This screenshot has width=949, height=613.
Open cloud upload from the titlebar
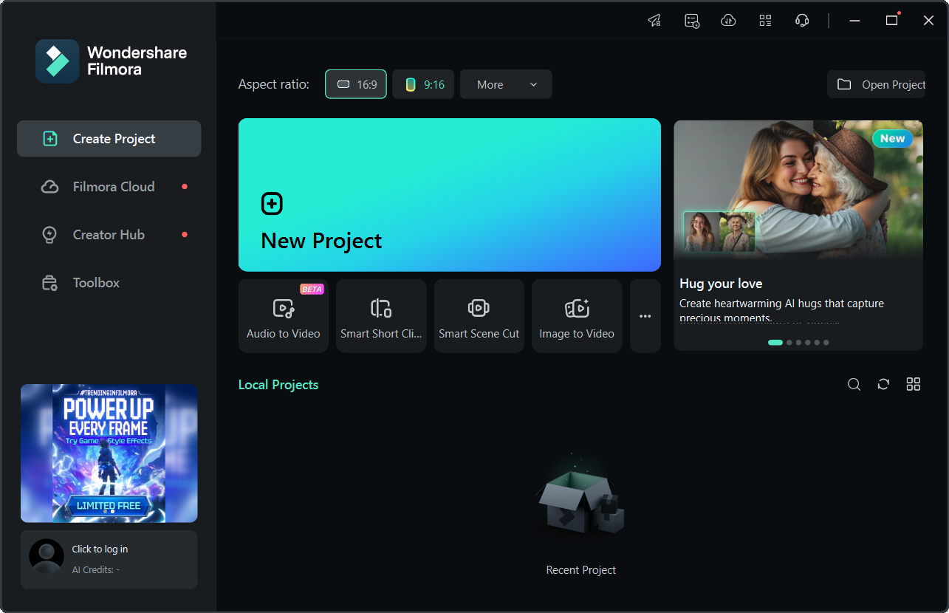click(728, 20)
